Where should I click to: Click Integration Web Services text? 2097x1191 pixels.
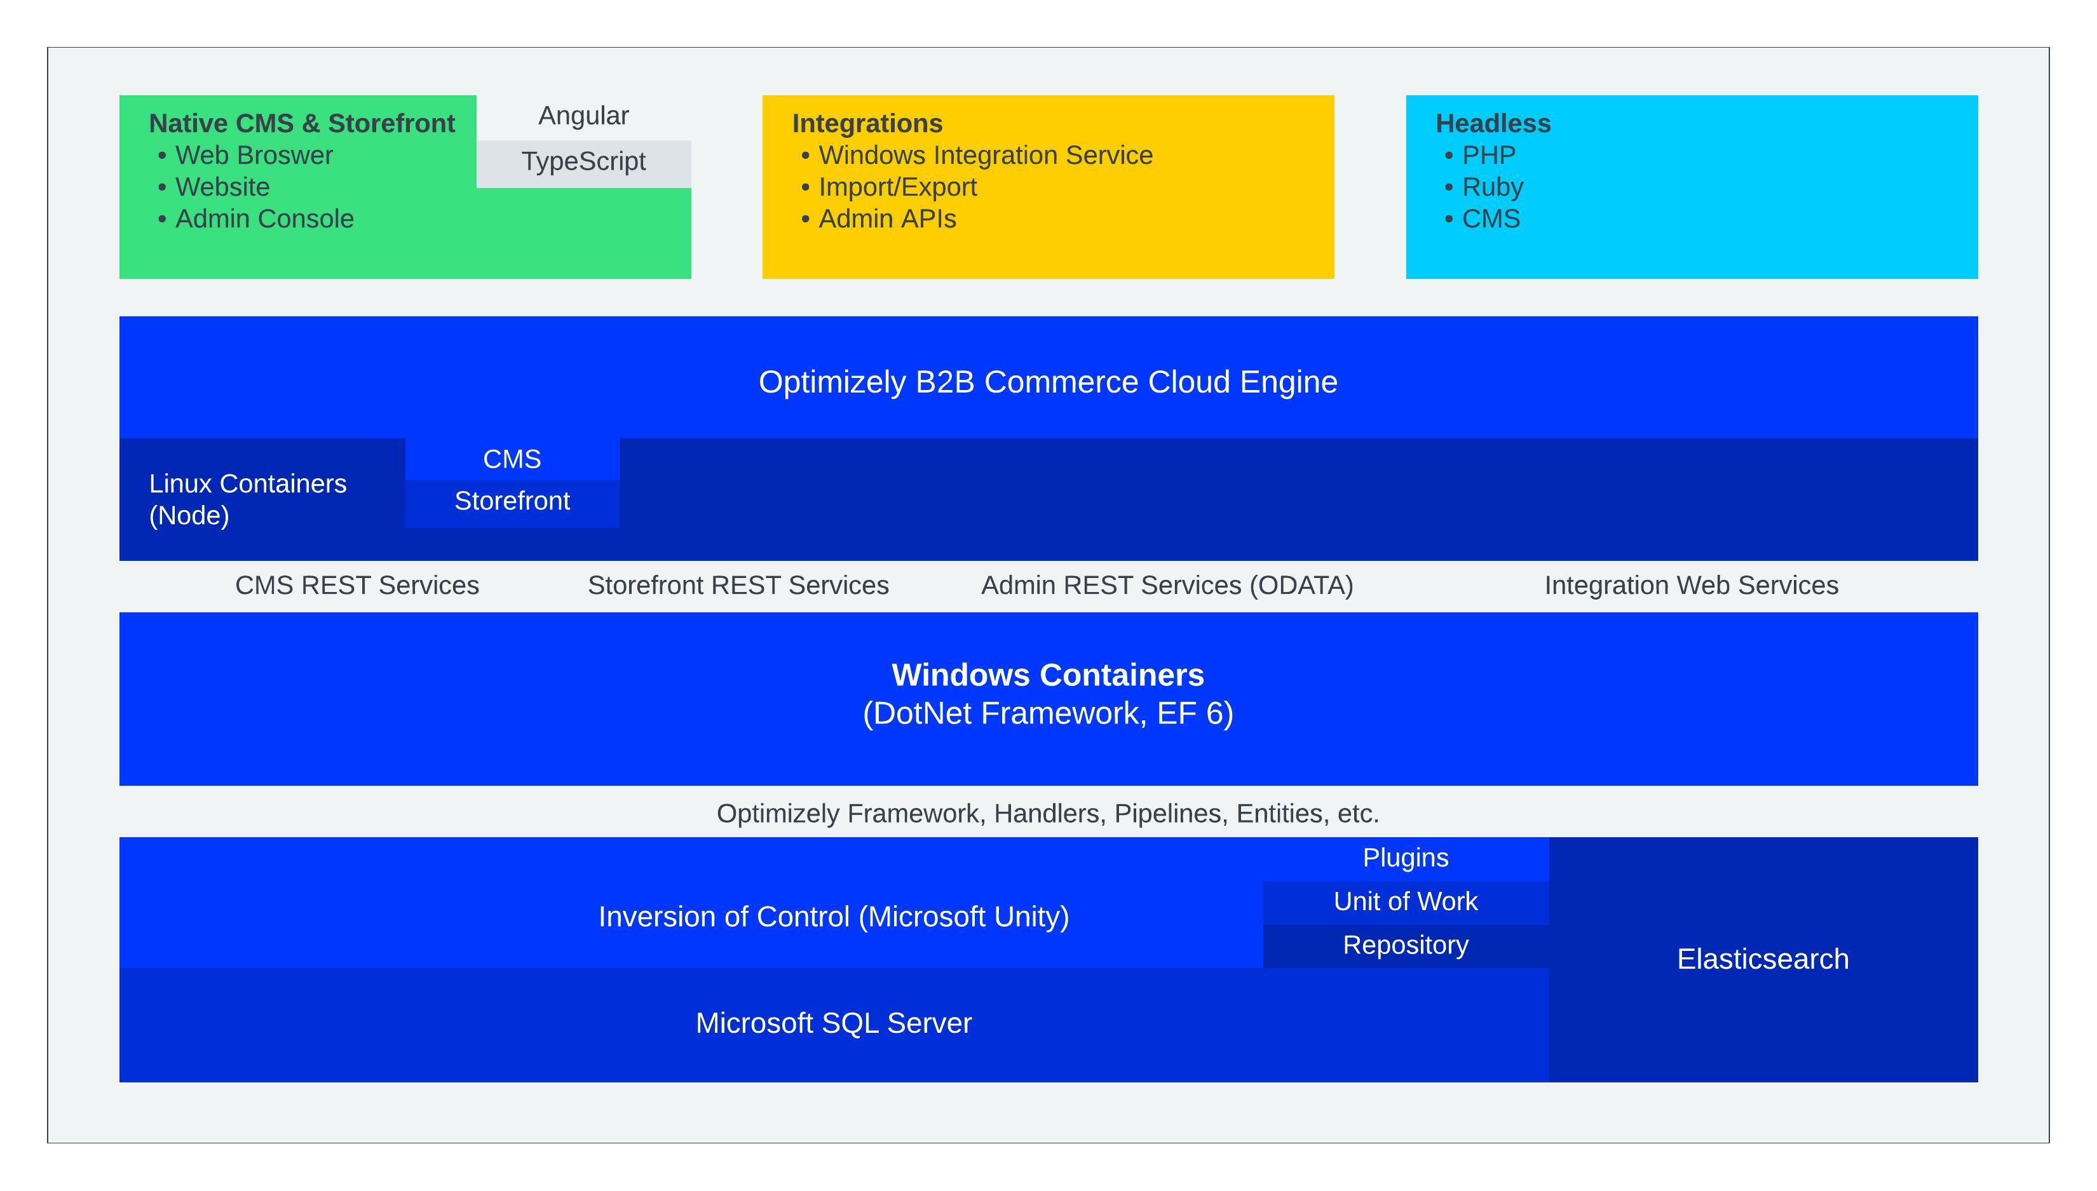pyautogui.click(x=1690, y=586)
